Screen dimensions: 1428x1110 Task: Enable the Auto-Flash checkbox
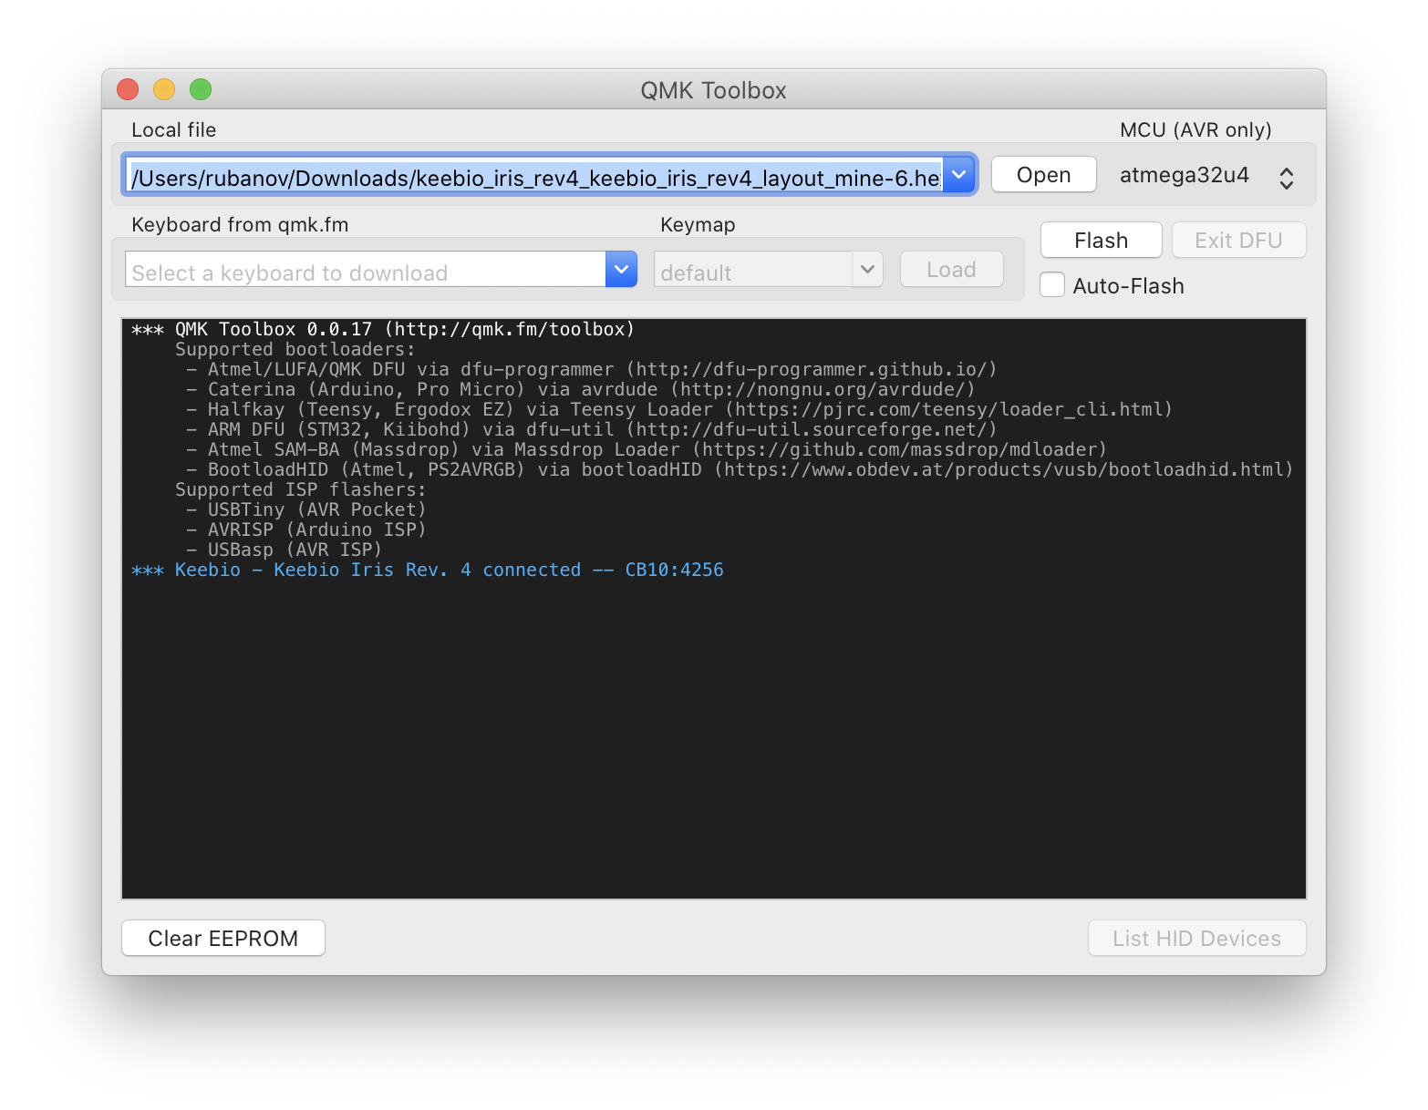[x=1052, y=285]
